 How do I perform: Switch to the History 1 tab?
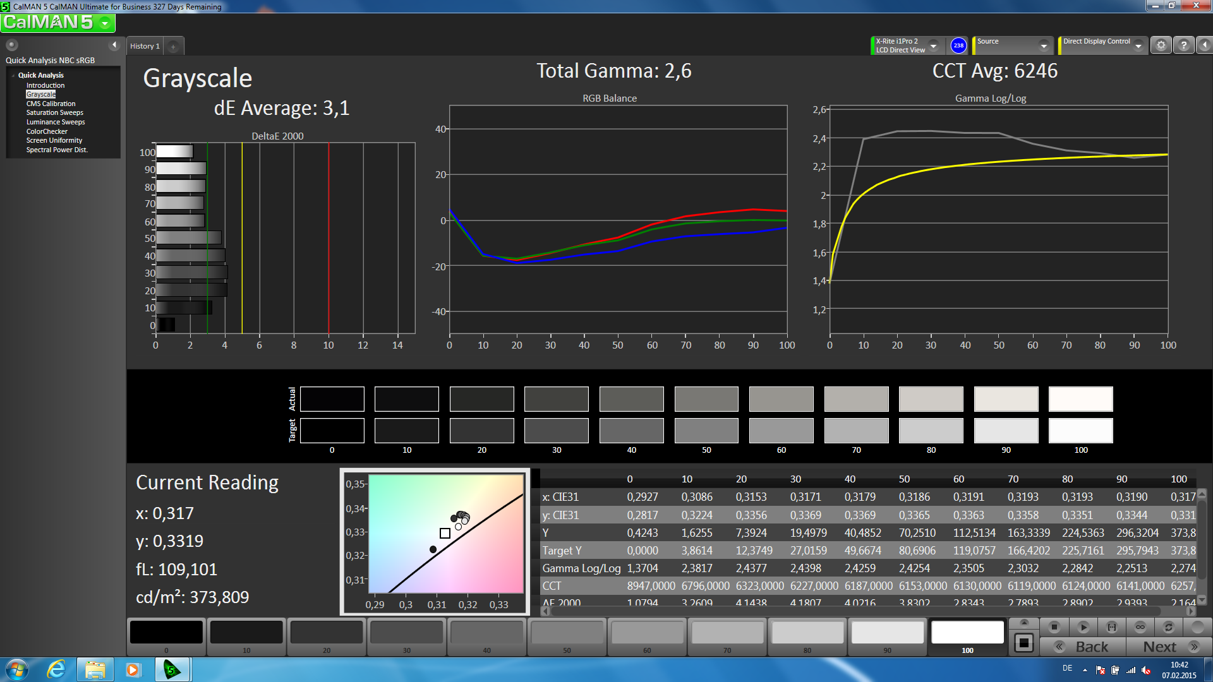pyautogui.click(x=145, y=46)
